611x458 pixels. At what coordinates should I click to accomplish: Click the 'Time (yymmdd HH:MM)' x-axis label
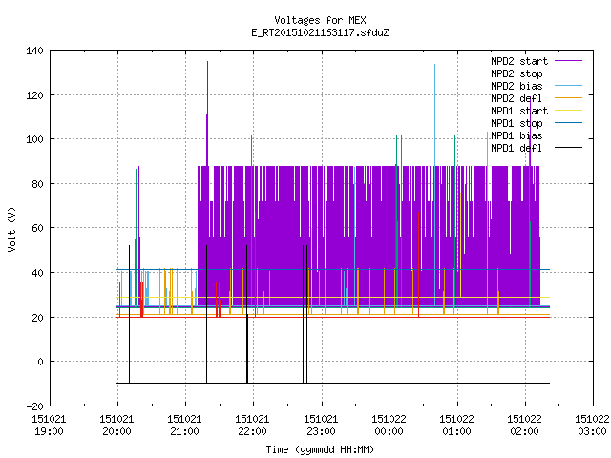pyautogui.click(x=320, y=449)
